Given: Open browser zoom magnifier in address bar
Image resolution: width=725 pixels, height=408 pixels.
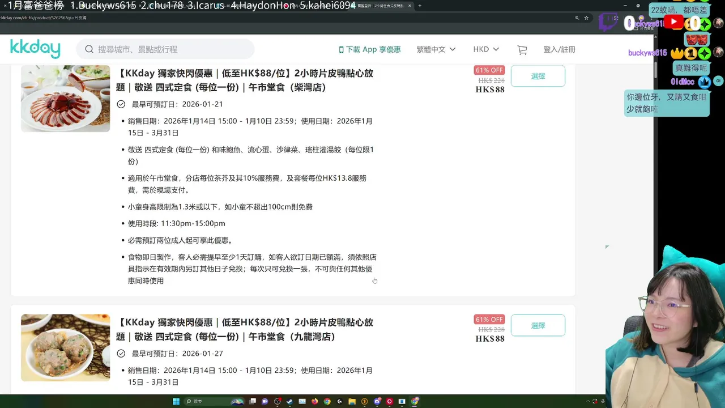Looking at the screenshot, I should 577,18.
